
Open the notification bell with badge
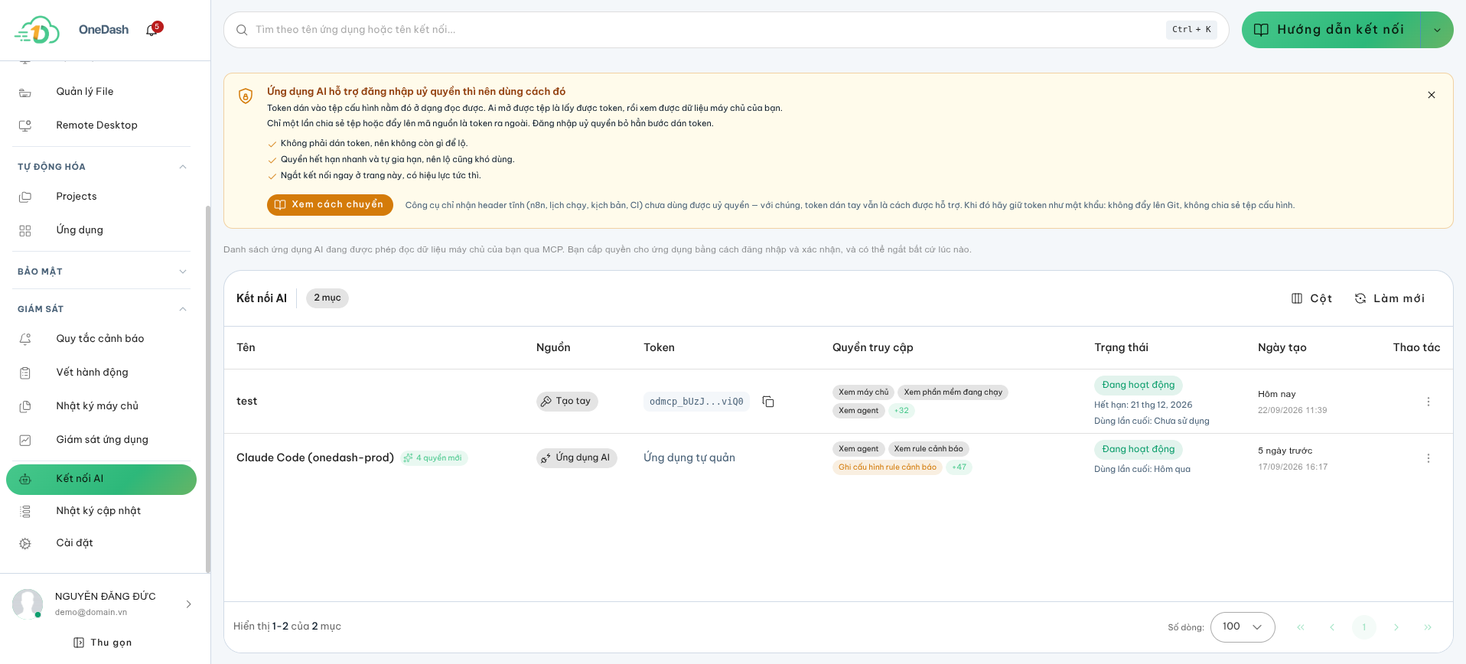(x=151, y=30)
